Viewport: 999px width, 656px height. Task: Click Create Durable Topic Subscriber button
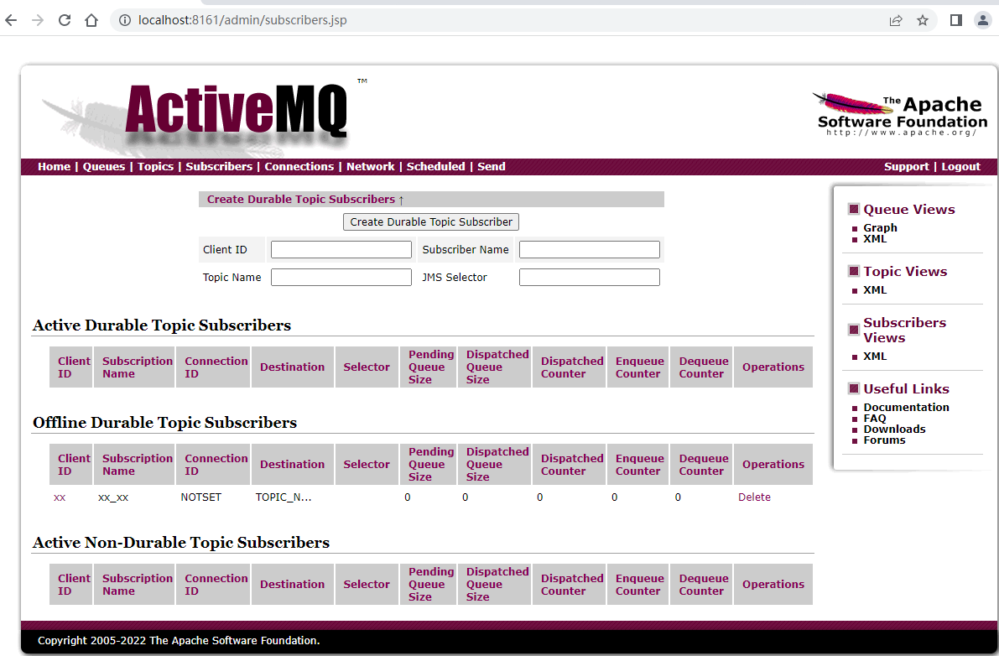430,221
